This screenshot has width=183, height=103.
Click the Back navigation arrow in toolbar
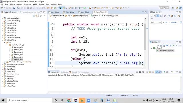[121, 8]
